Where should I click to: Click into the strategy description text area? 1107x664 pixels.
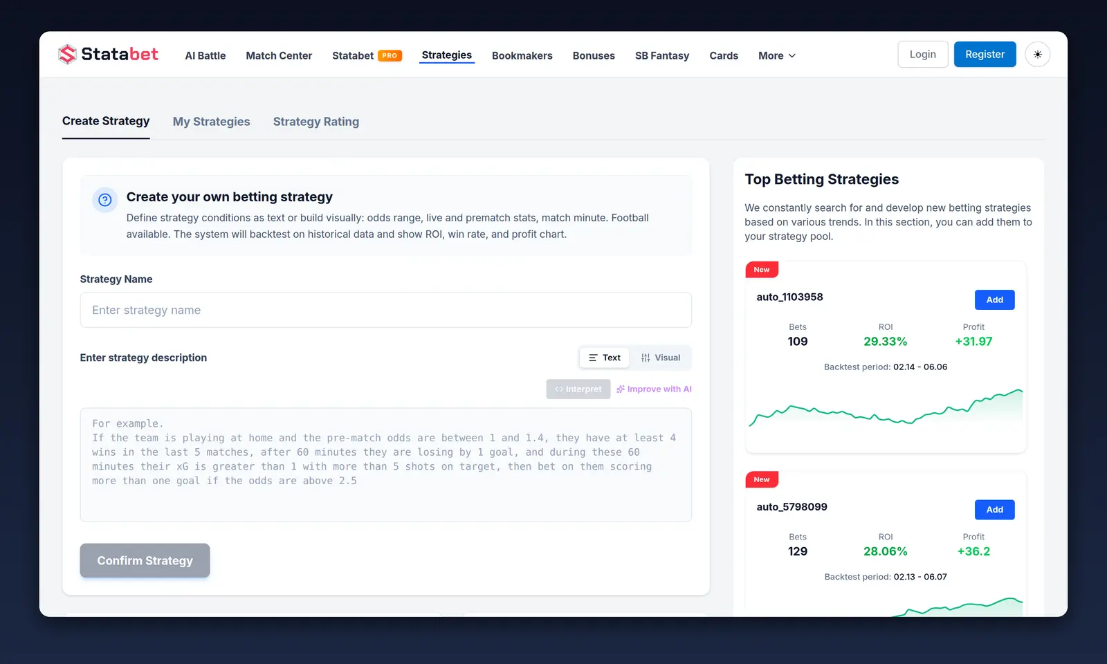[x=386, y=465]
